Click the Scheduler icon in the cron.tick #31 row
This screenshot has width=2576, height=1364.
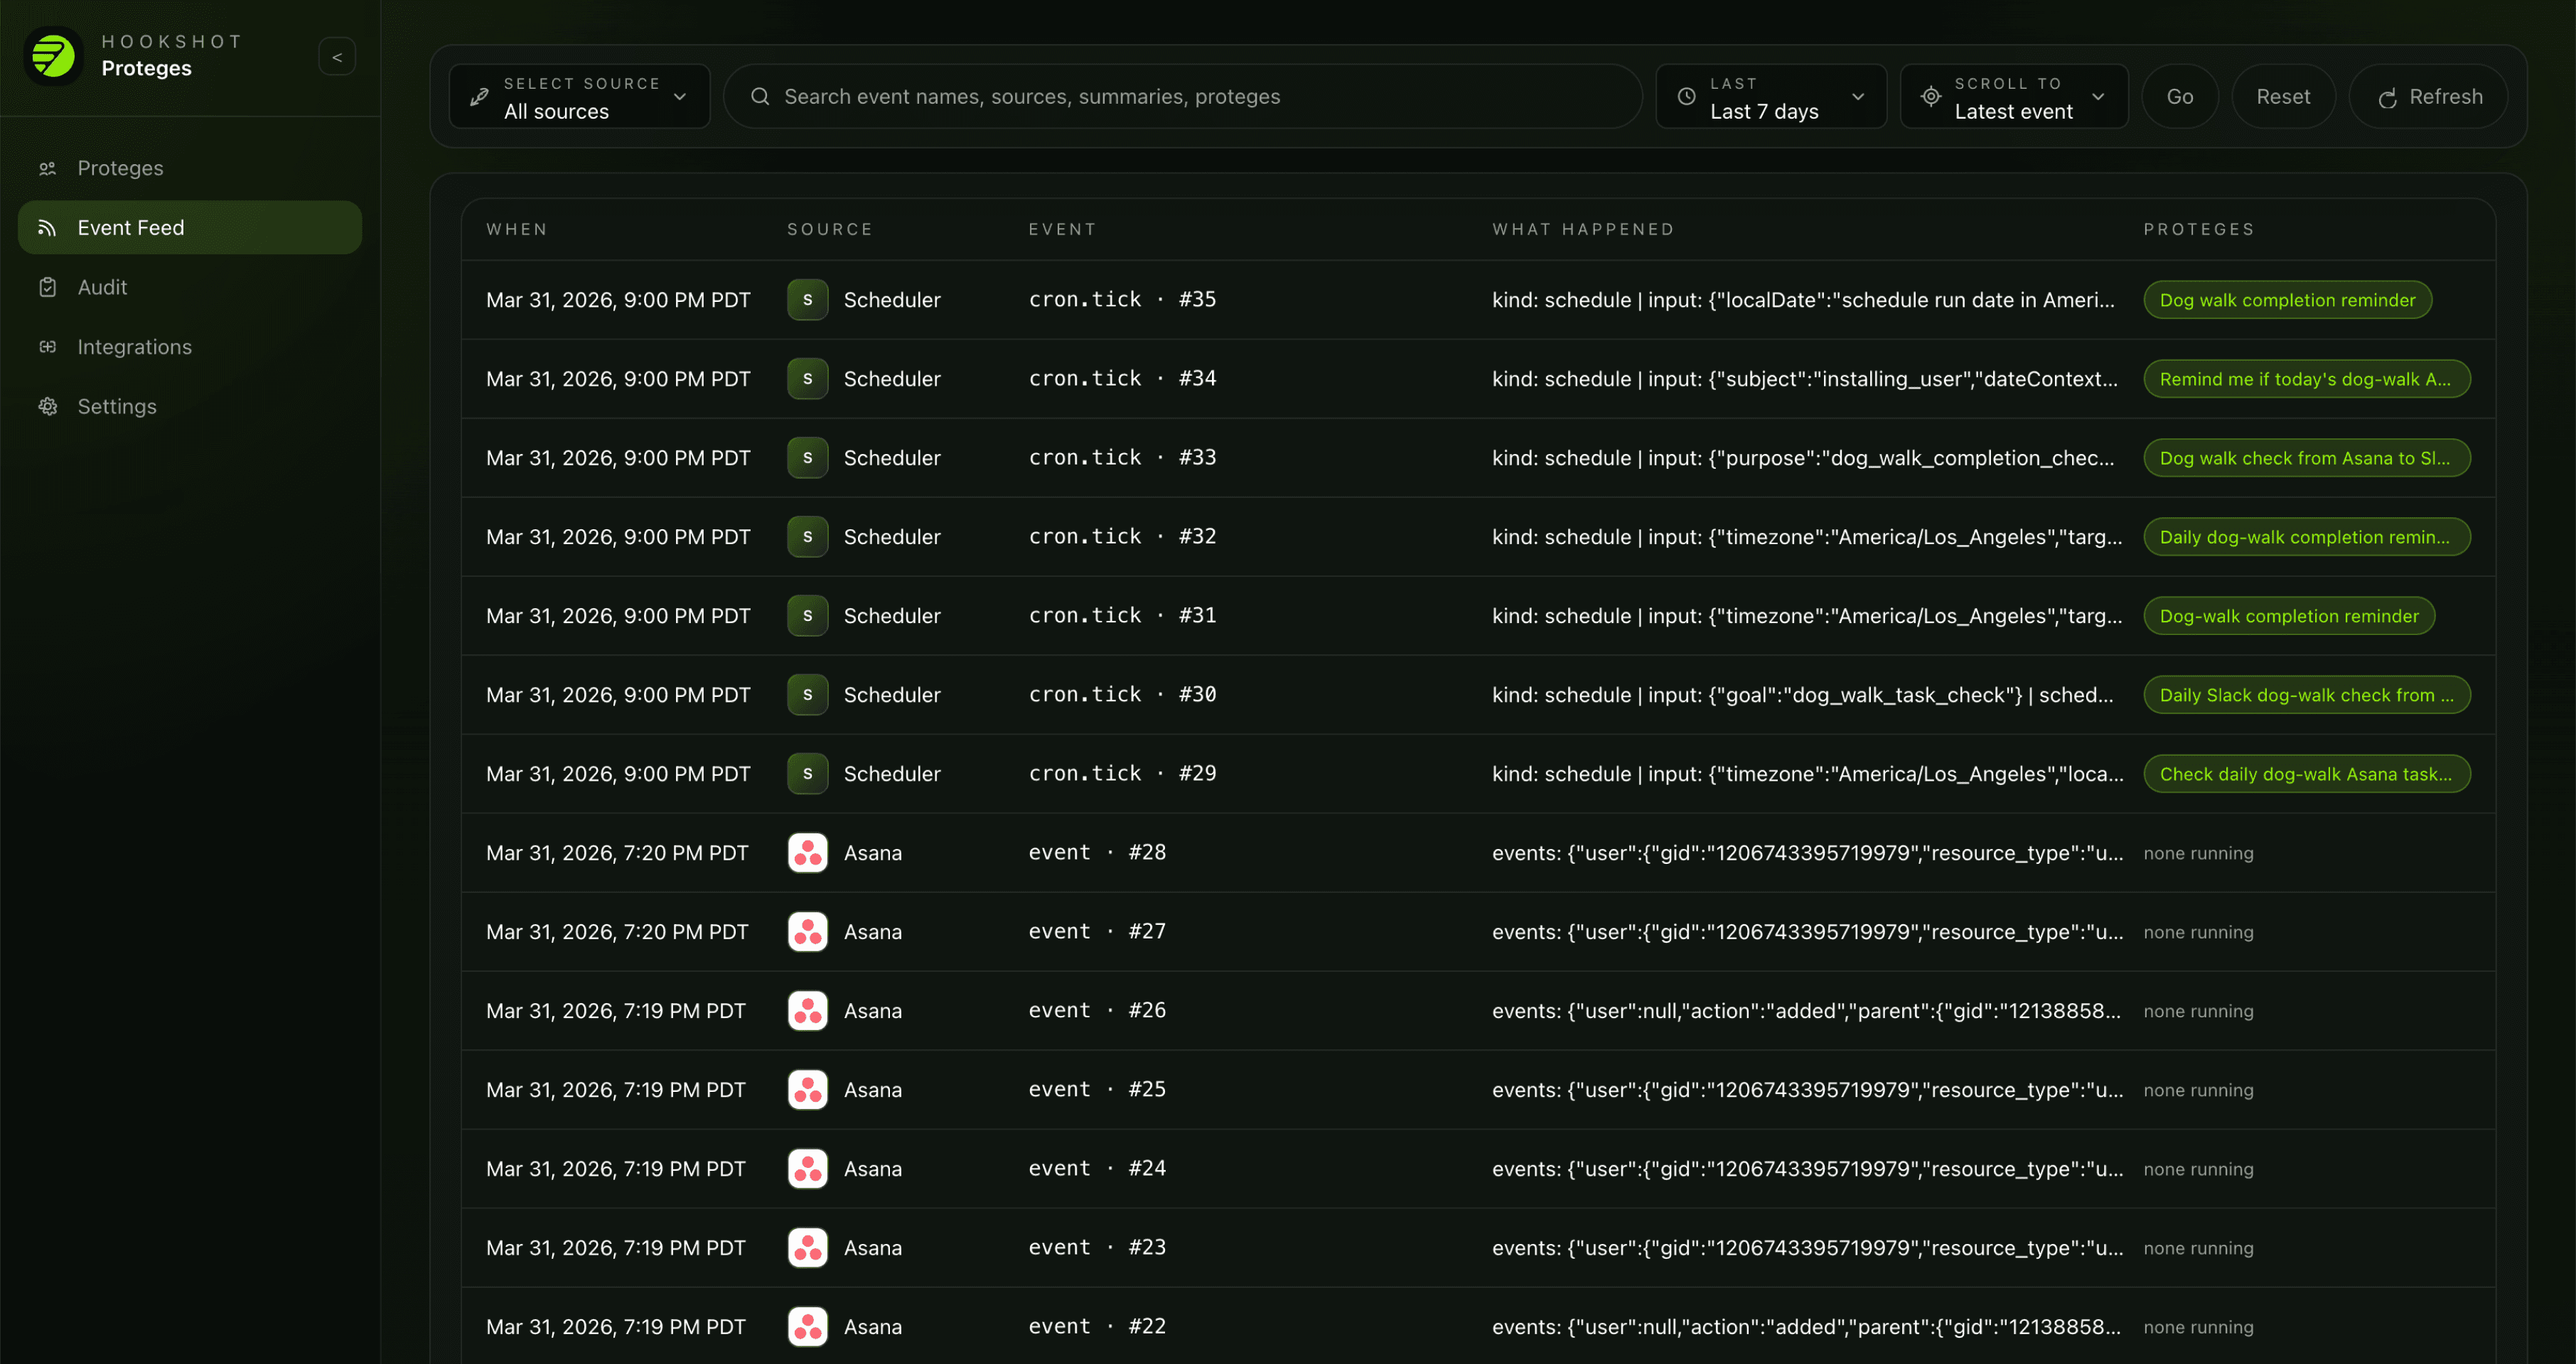tap(807, 615)
